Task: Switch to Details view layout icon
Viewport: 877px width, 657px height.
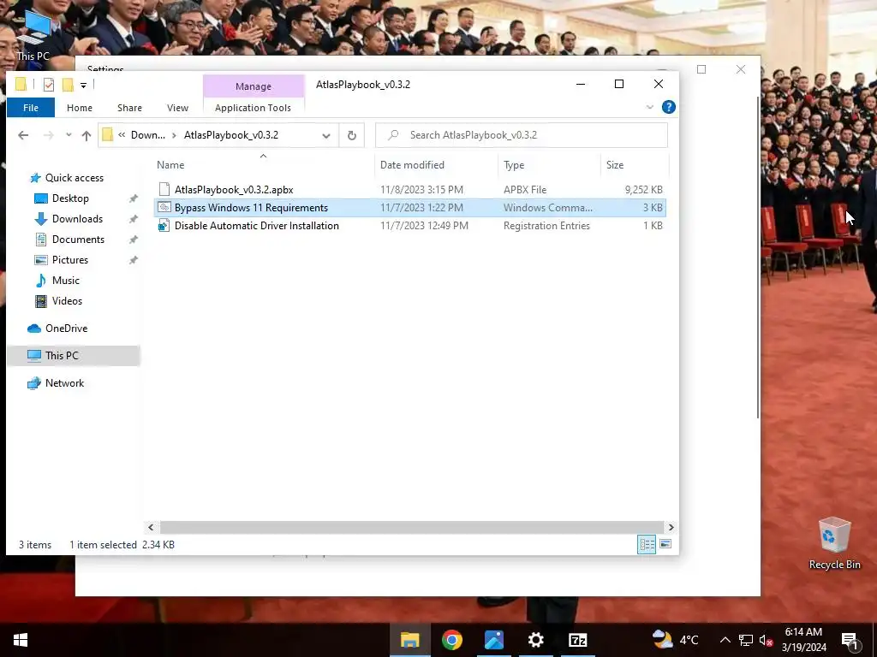Action: 647,544
